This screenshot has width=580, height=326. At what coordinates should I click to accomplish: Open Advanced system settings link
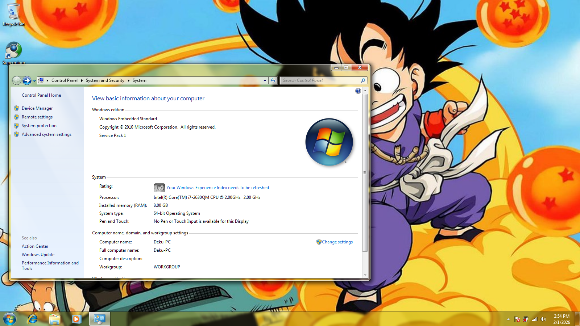tap(46, 134)
